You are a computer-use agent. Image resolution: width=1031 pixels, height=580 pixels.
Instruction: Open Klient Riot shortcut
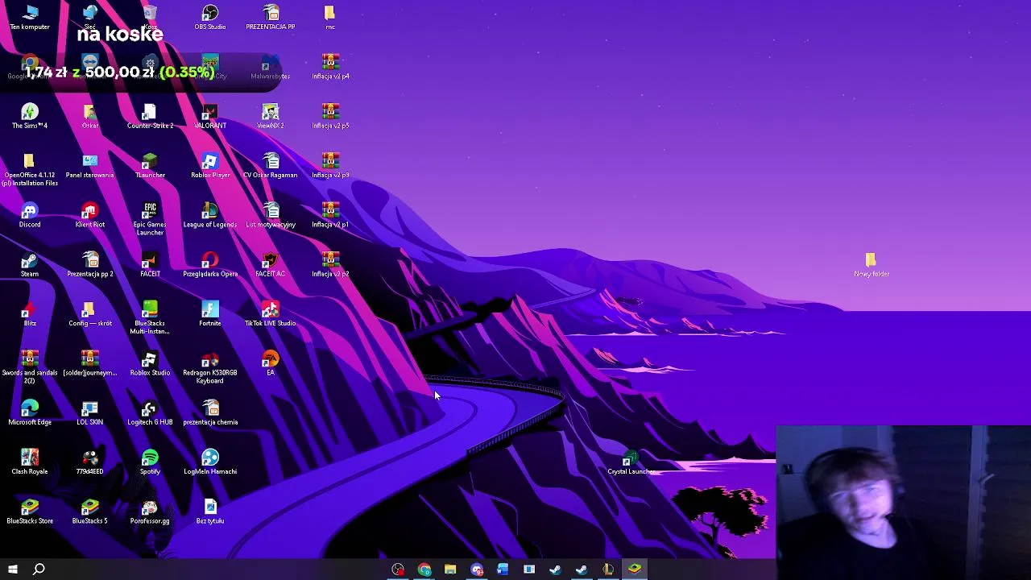tap(90, 214)
